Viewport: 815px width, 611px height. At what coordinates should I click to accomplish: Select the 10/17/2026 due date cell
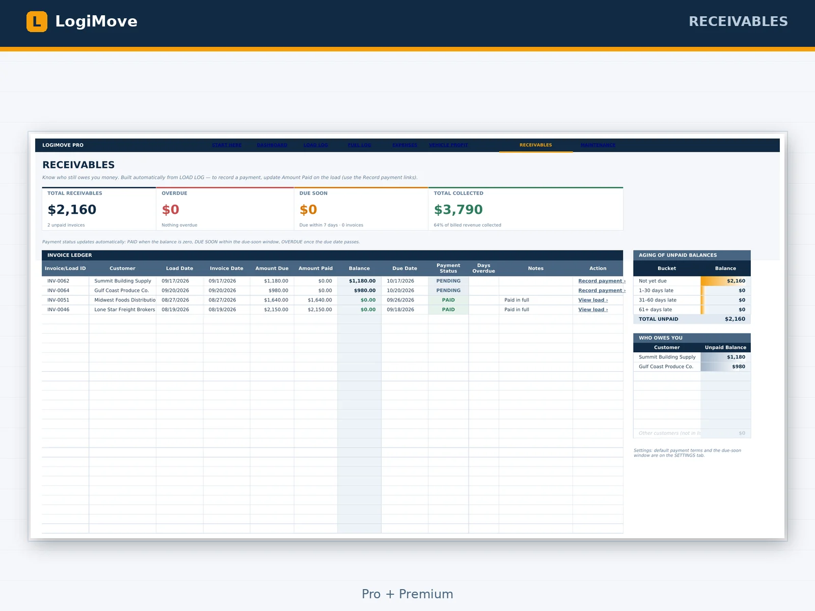click(405, 281)
